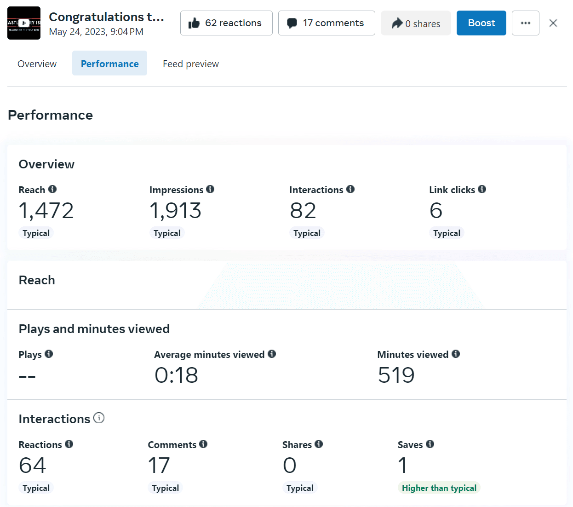This screenshot has height=507, width=573.
Task: Click the info icon beside Saves
Action: (x=430, y=444)
